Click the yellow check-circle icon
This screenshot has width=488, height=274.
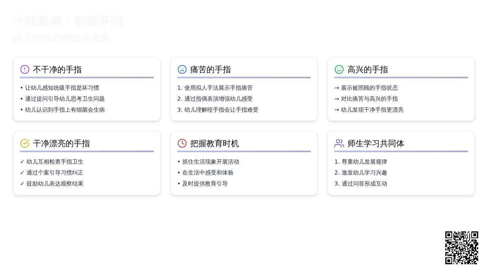[25, 143]
